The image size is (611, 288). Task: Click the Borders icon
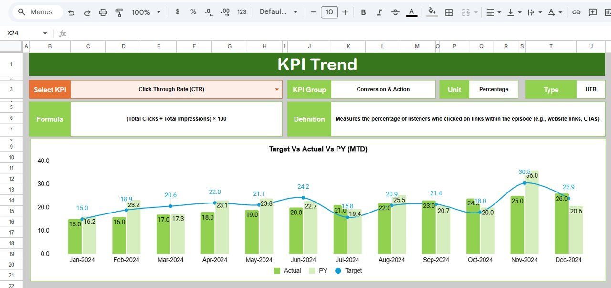tap(449, 12)
